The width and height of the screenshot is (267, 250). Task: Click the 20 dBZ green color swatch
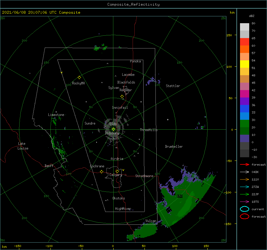click(x=244, y=124)
